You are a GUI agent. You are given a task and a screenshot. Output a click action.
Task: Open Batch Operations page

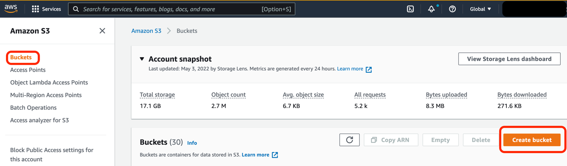tap(33, 108)
